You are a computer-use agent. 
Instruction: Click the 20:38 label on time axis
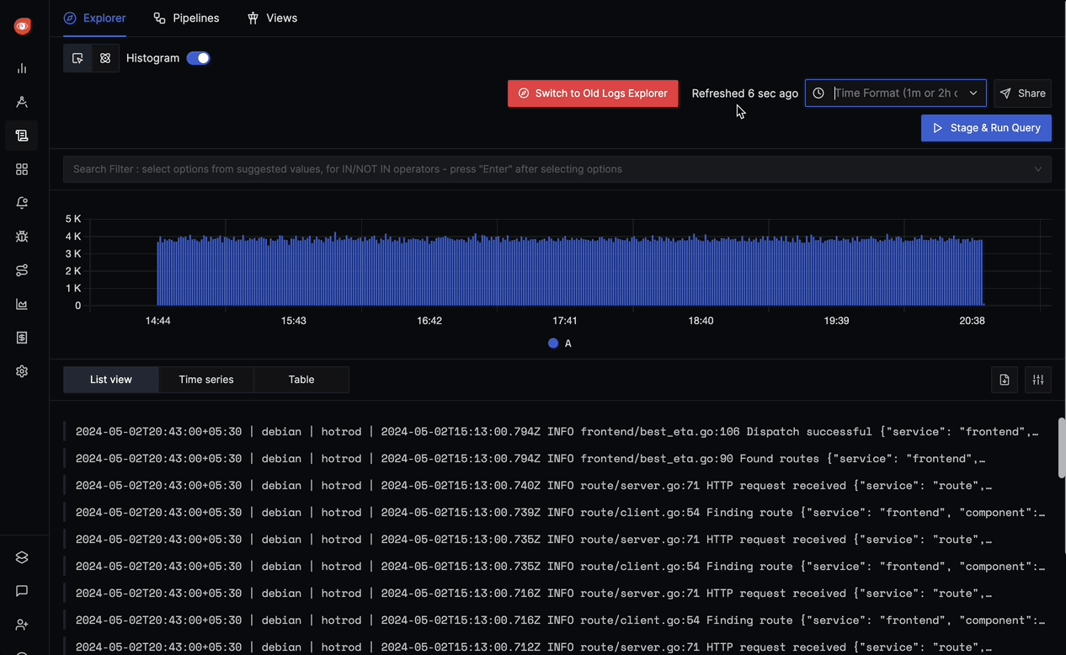click(972, 321)
